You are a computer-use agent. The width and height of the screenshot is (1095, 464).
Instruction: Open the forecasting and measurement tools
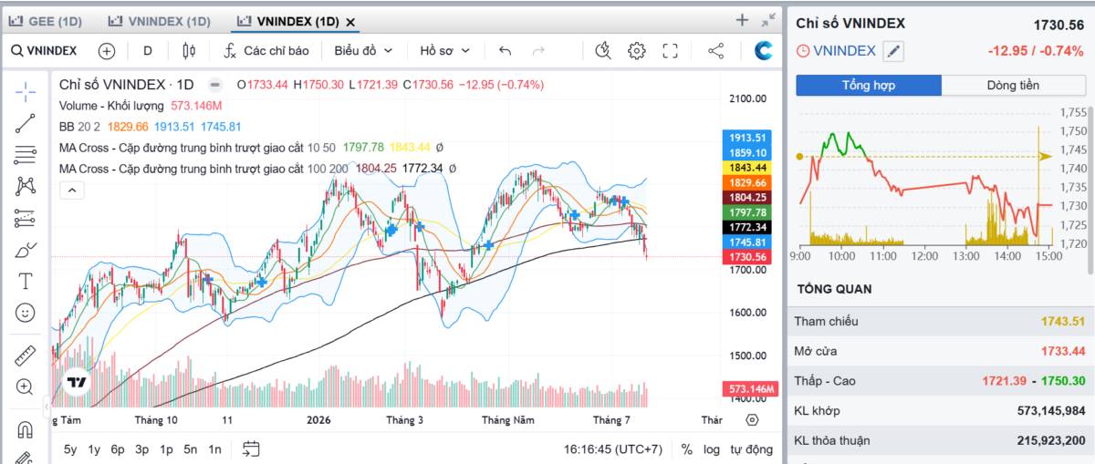pos(25,218)
